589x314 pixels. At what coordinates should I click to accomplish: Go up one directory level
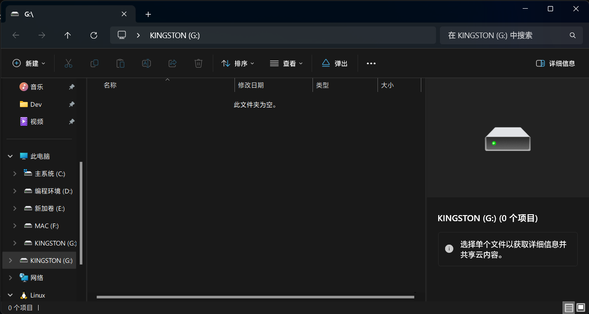pyautogui.click(x=68, y=36)
